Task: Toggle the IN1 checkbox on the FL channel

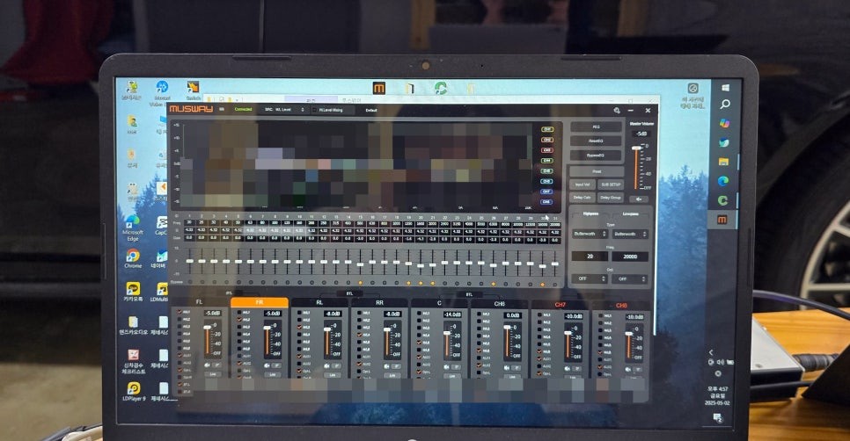Action: pyautogui.click(x=180, y=312)
